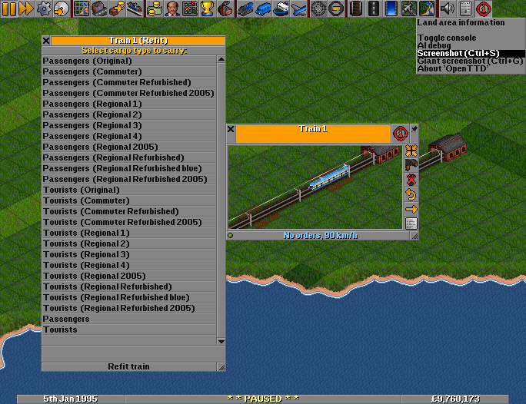Select Tourists (Regional 2005) cargo
This screenshot has height=404, width=526.
pyautogui.click(x=129, y=276)
